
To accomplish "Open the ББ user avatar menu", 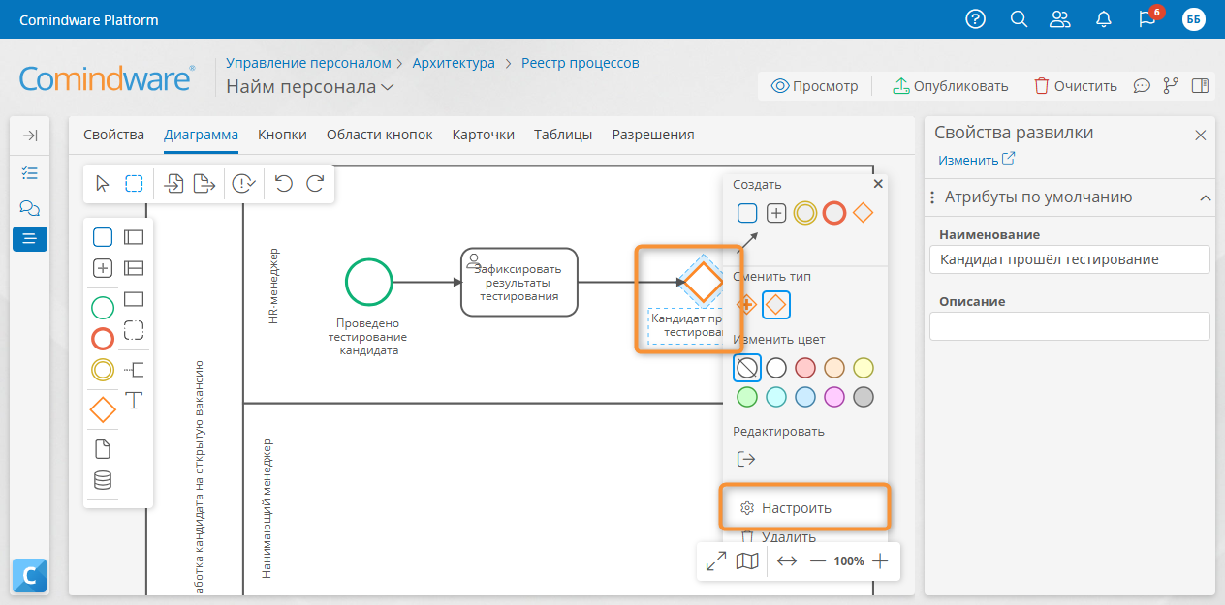I will (1194, 19).
